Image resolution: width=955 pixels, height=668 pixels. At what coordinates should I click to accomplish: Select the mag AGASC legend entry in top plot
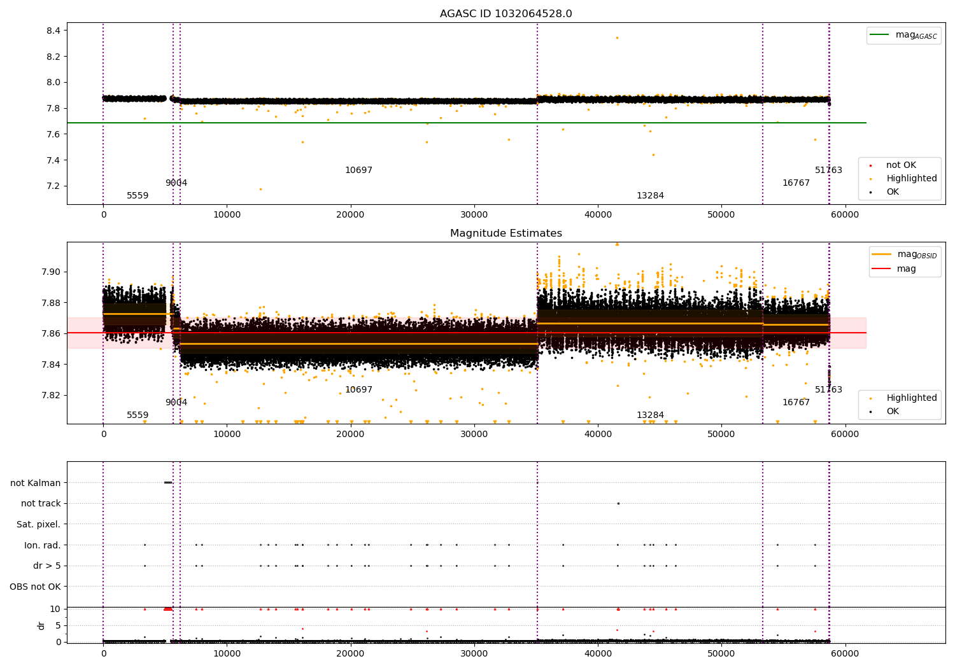[x=904, y=35]
